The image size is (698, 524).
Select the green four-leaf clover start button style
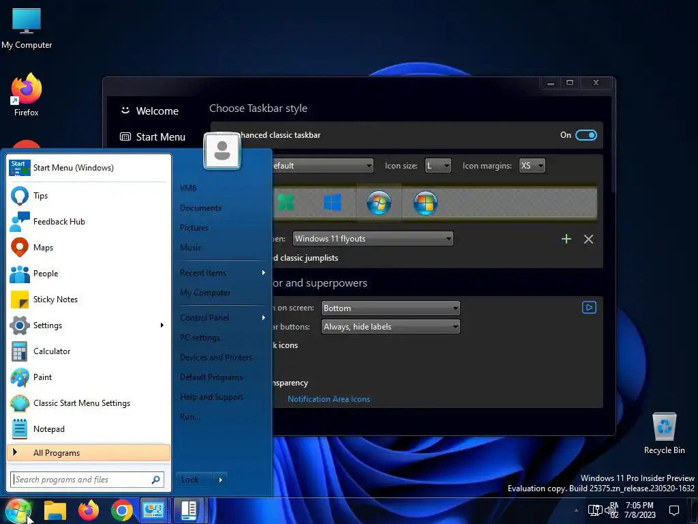pyautogui.click(x=286, y=203)
